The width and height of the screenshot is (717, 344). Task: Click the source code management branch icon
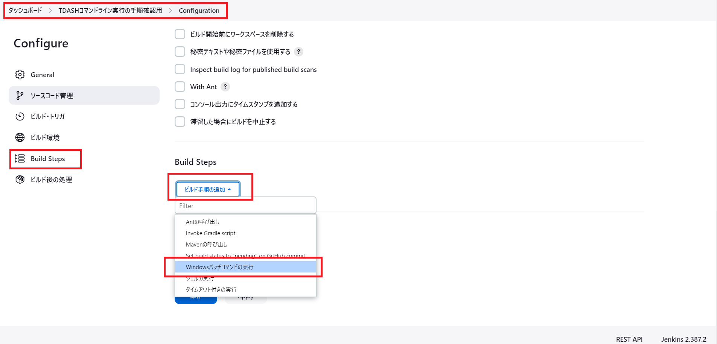(20, 96)
